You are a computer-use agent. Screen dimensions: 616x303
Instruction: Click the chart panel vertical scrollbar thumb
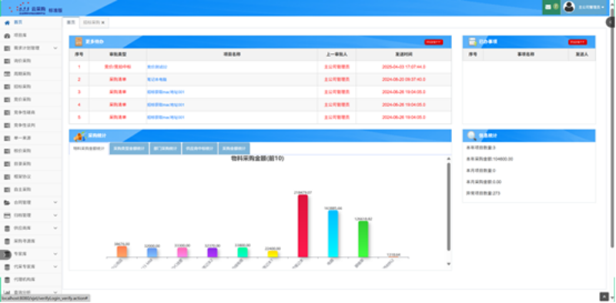point(449,207)
